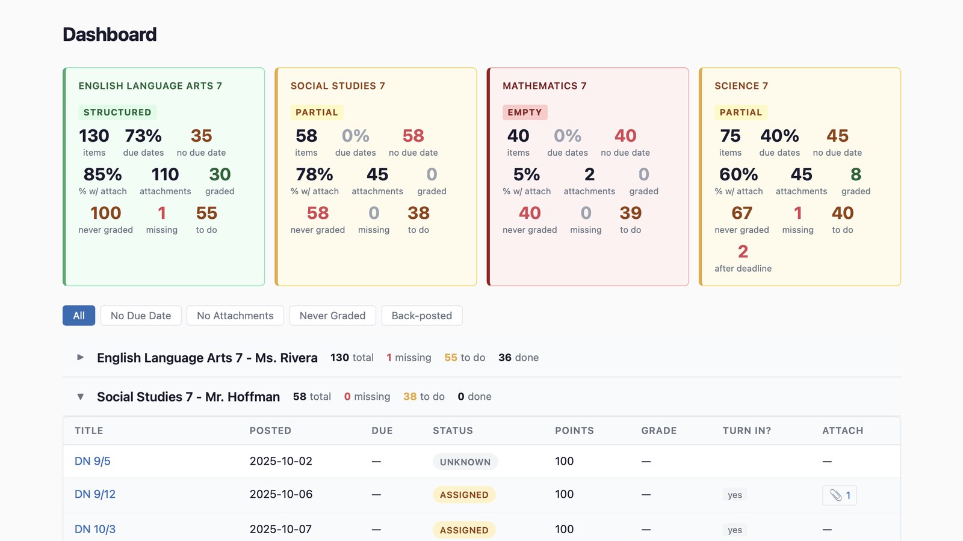Click the ATTACH column header
Viewport: 963px width, 541px height.
tap(843, 430)
